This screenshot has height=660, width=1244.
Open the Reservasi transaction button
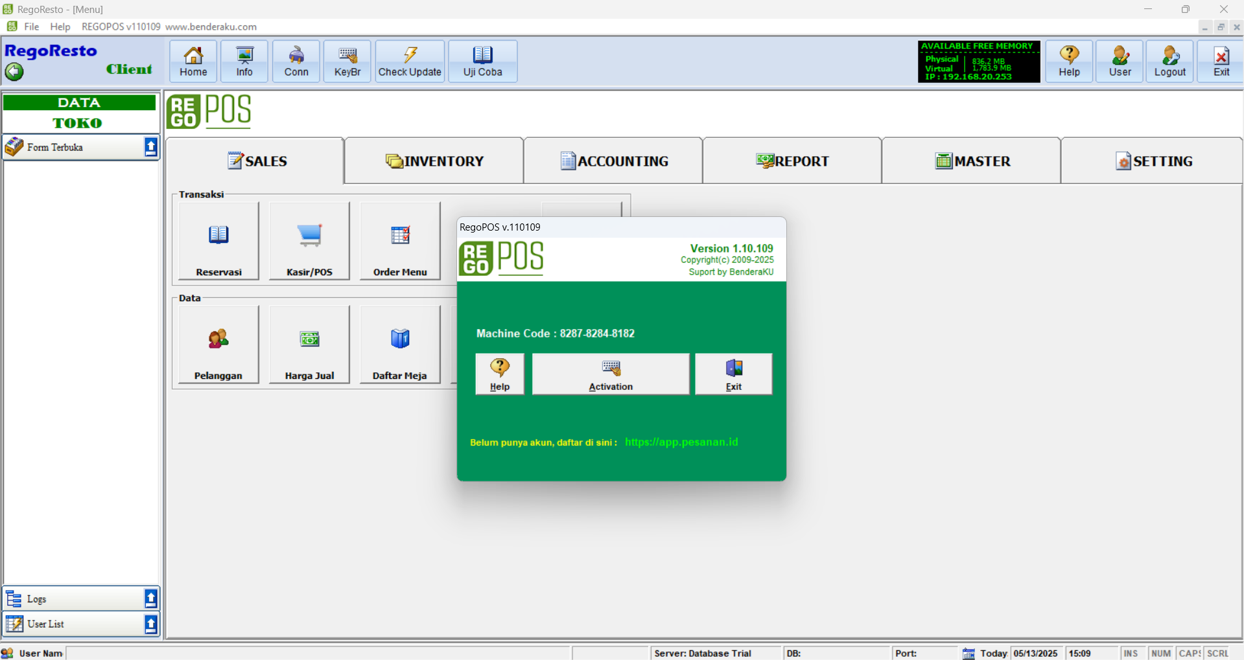[x=218, y=241]
